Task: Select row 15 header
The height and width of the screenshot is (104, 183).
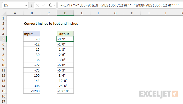Action: pos(3,91)
